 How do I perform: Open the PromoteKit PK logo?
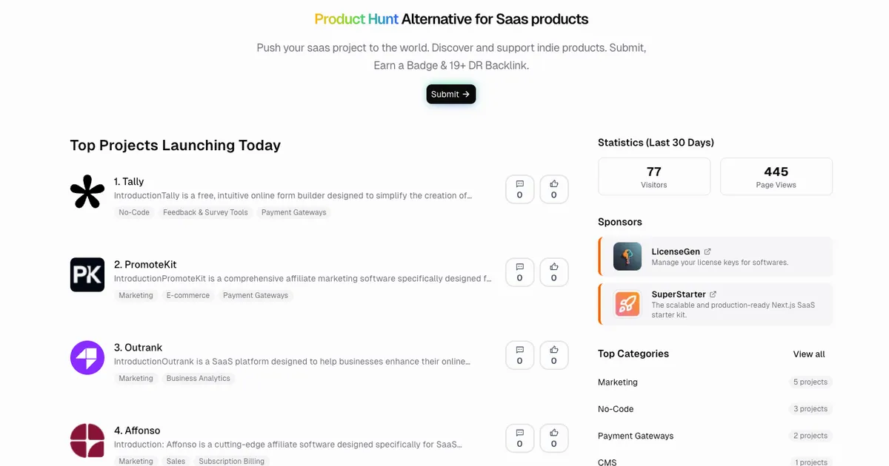coord(87,275)
